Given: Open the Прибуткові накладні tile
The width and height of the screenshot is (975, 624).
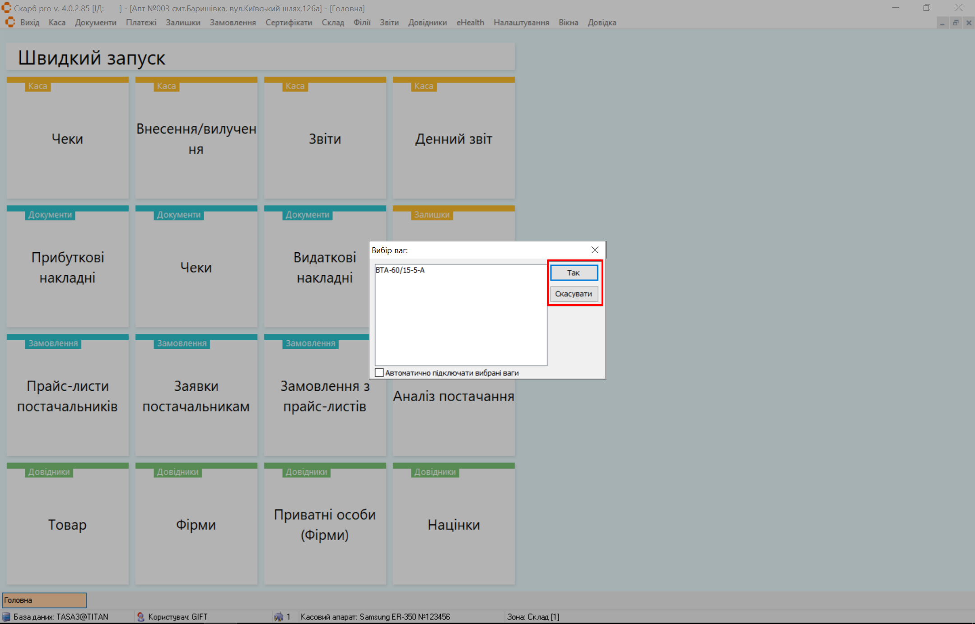Looking at the screenshot, I should [67, 267].
